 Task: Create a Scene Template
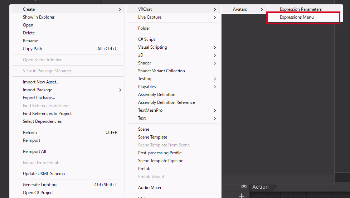pyautogui.click(x=173, y=137)
